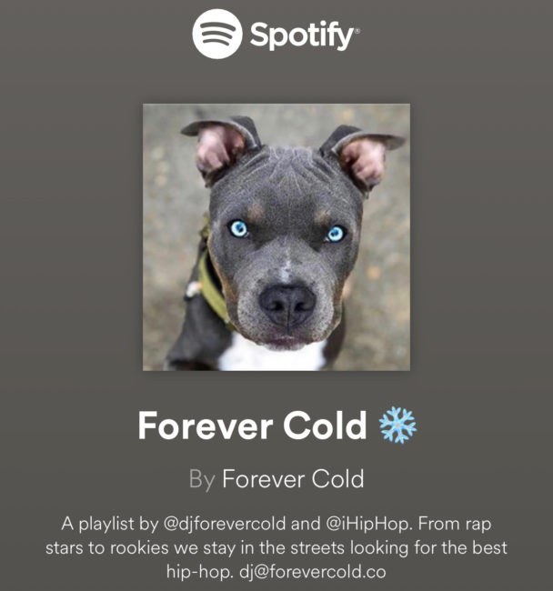
Task: Open the Forever Cold playlist cover image
Action: (276, 237)
